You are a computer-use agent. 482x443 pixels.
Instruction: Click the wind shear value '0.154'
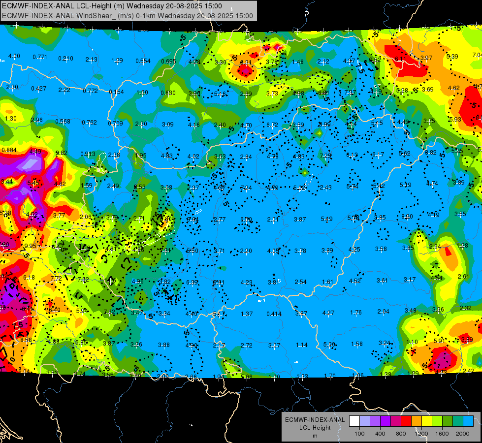[x=117, y=92]
